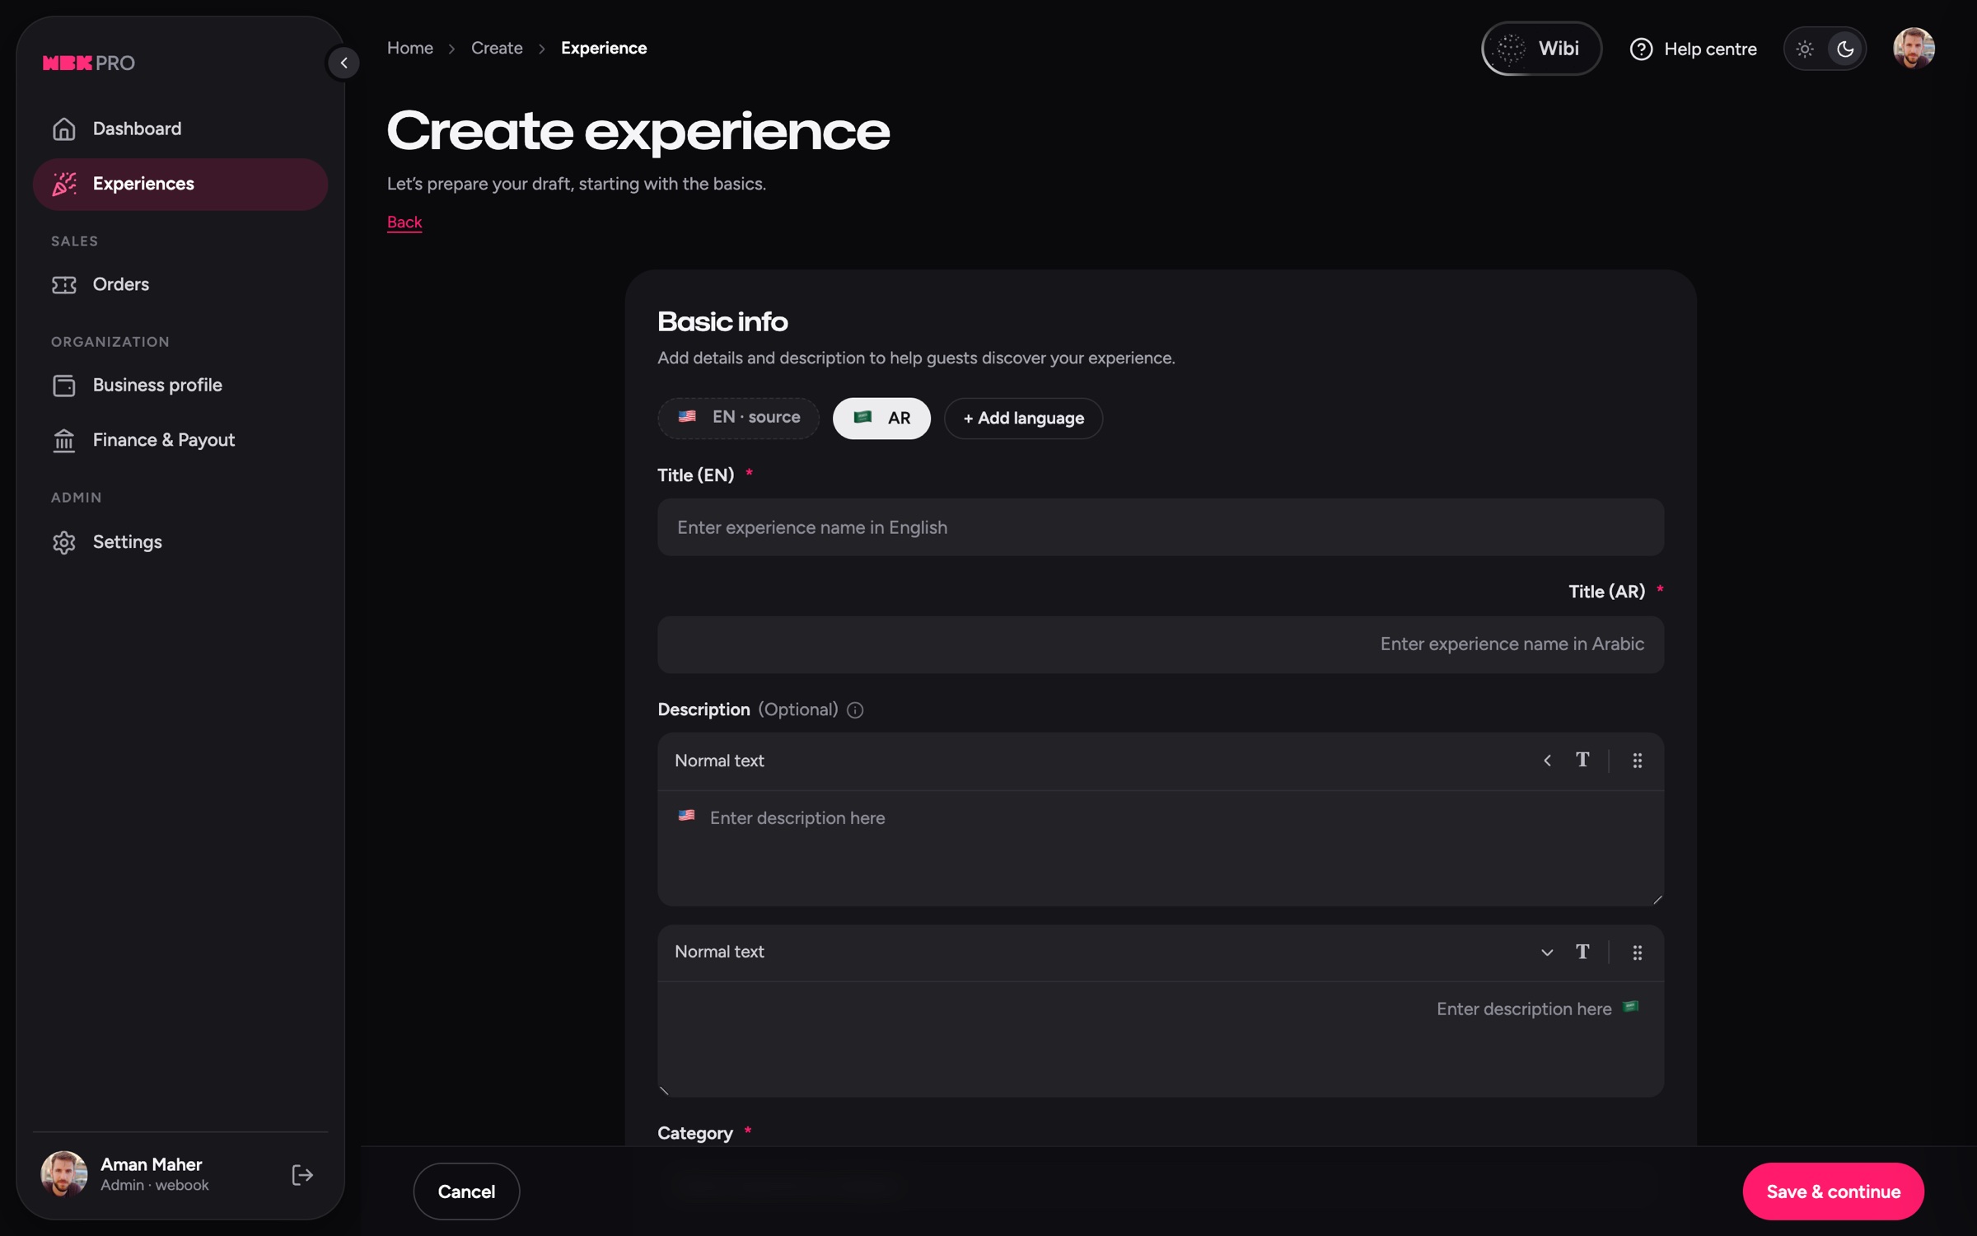
Task: Click the drag handle dots in English editor
Action: tap(1637, 761)
